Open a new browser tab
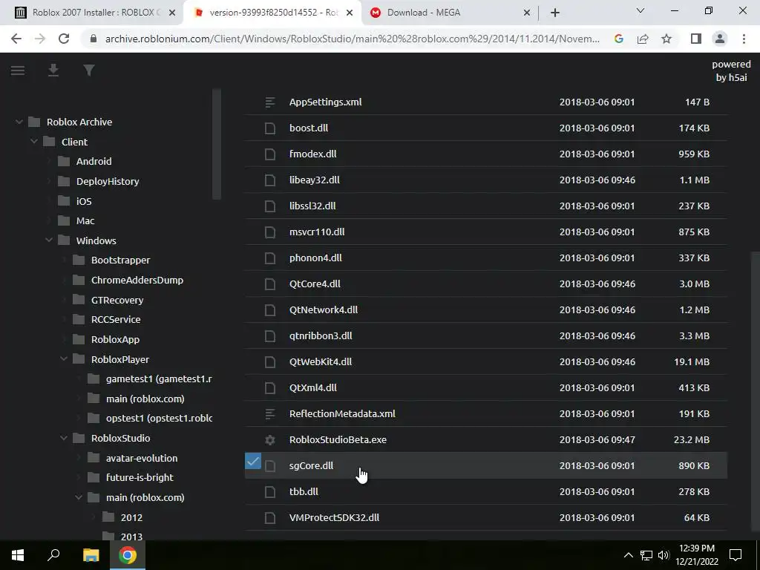The height and width of the screenshot is (570, 760). point(555,13)
